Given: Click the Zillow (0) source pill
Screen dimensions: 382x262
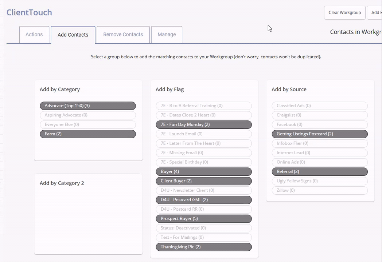Looking at the screenshot, I should point(319,190).
